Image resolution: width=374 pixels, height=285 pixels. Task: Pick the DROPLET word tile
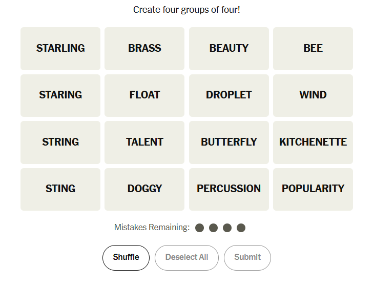[228, 95]
